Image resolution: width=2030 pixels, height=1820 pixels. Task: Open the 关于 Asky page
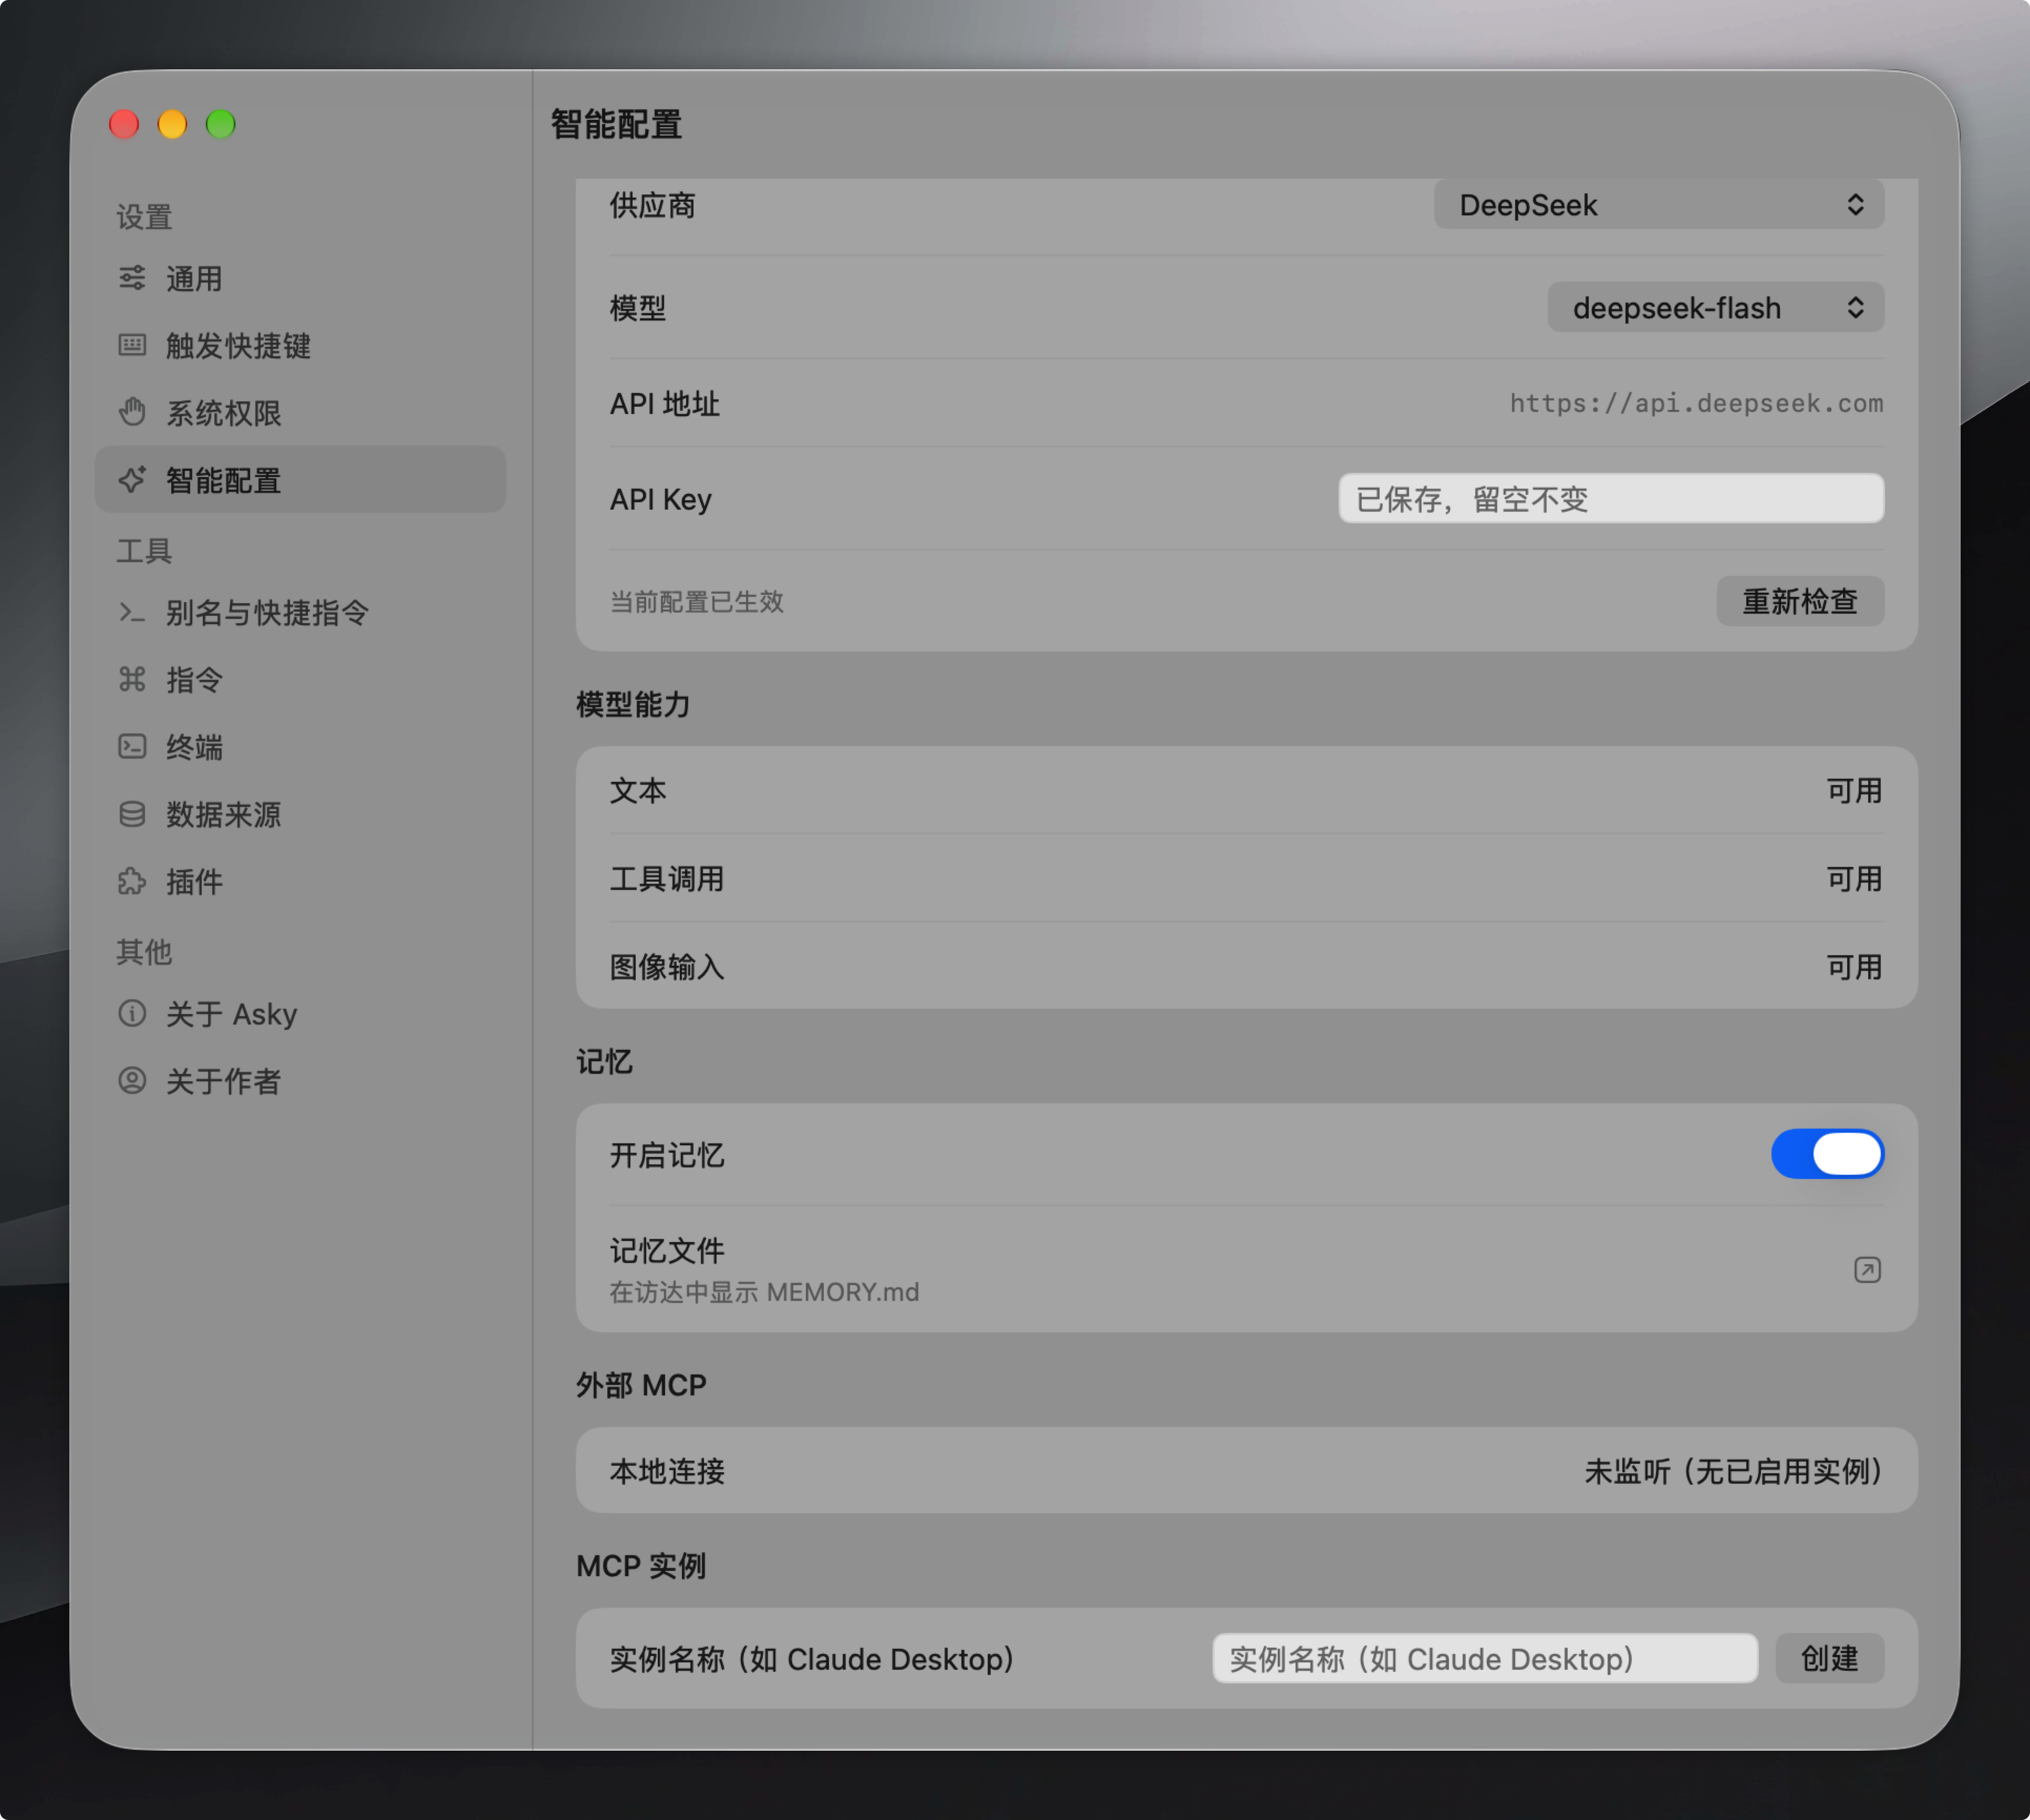coord(300,1013)
